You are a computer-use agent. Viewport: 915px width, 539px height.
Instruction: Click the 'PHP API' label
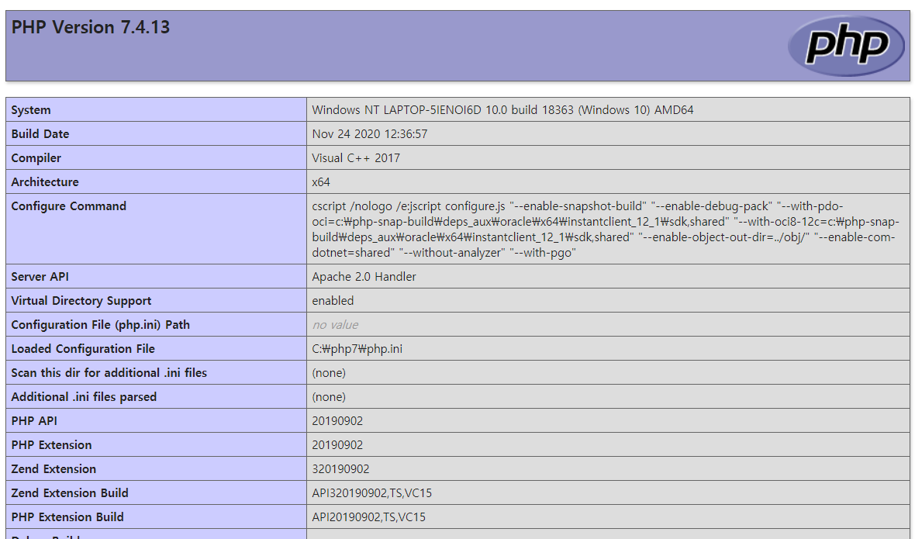[x=34, y=420]
